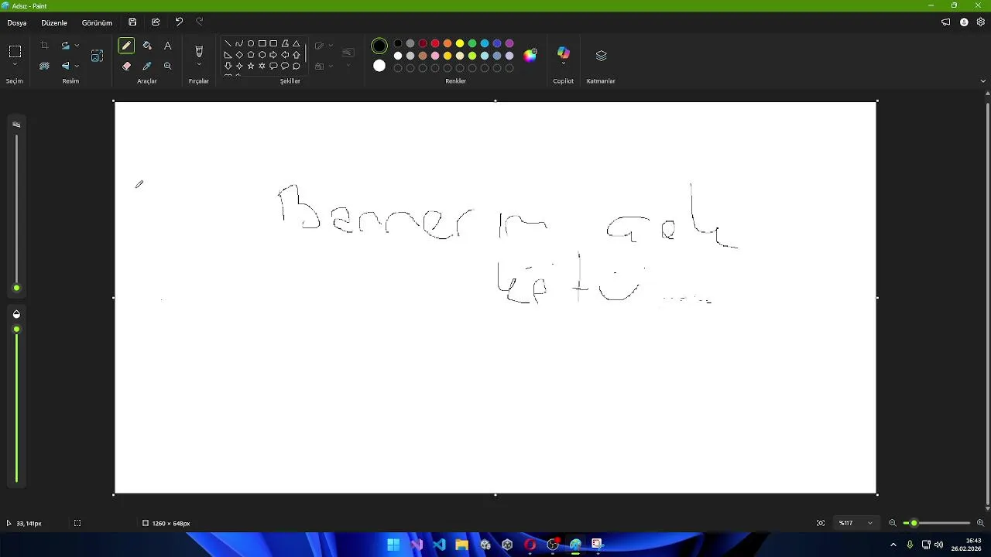This screenshot has height=557, width=991.
Task: Open the Edit colors wheel
Action: tap(530, 56)
